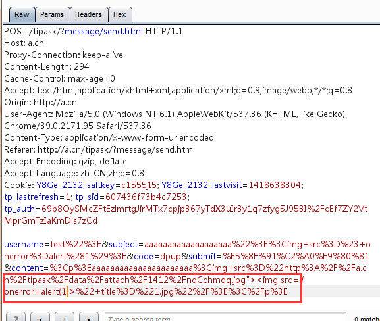Viewport: 380px width, 321px height.
Task: Click the 'Origin: http://a.cn' header
Action: [x=40, y=103]
